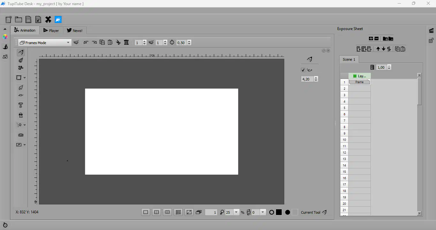Remove scene with folder-minus icon

pyautogui.click(x=391, y=39)
